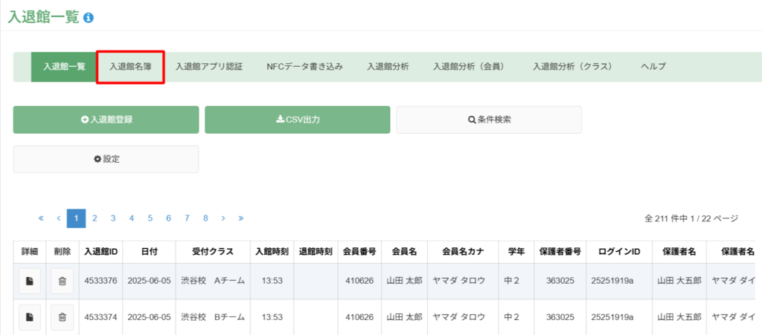Click the 入退館登録 button

pyautogui.click(x=106, y=120)
